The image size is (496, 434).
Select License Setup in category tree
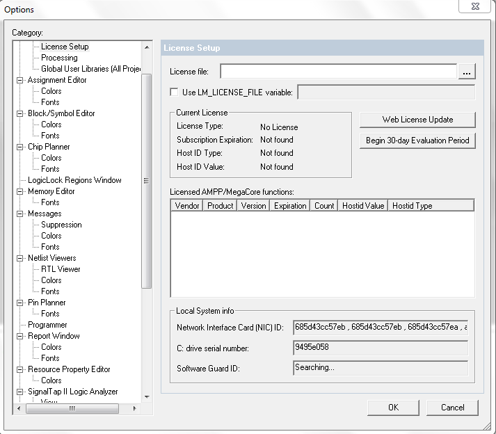coord(65,47)
